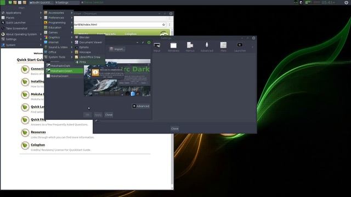
Task: Expand the System Tools category
Action: 58,57
